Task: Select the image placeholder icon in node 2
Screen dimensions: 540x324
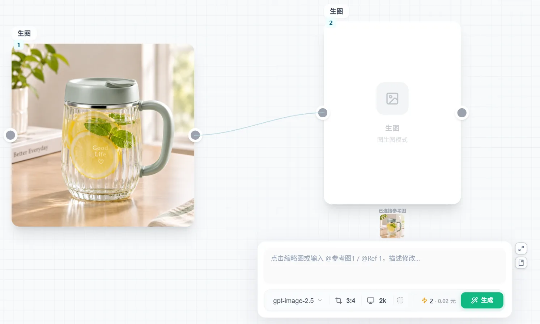Action: (x=392, y=98)
